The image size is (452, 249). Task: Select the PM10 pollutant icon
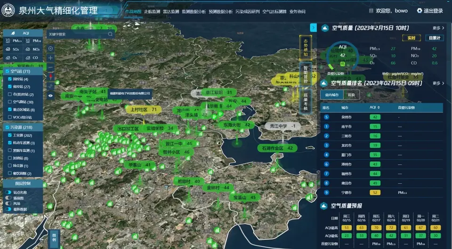(28, 41)
